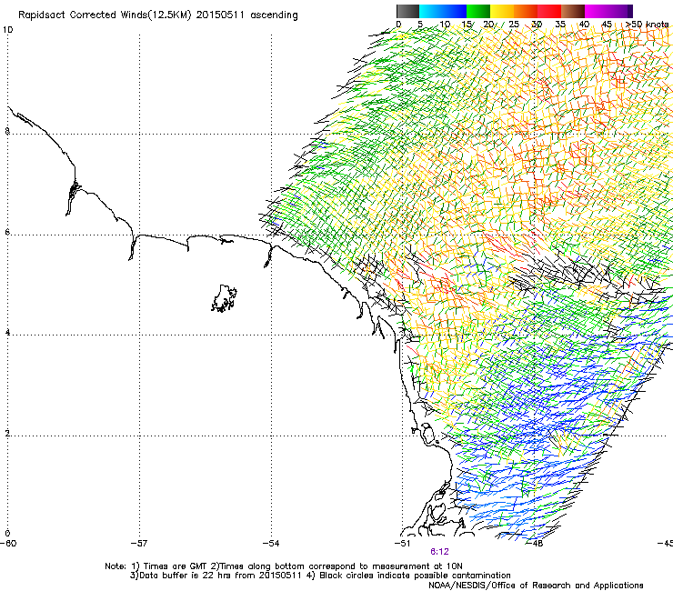Click the longitude axis label '-60'
Screen dimensions: 673x591
pyautogui.click(x=8, y=544)
